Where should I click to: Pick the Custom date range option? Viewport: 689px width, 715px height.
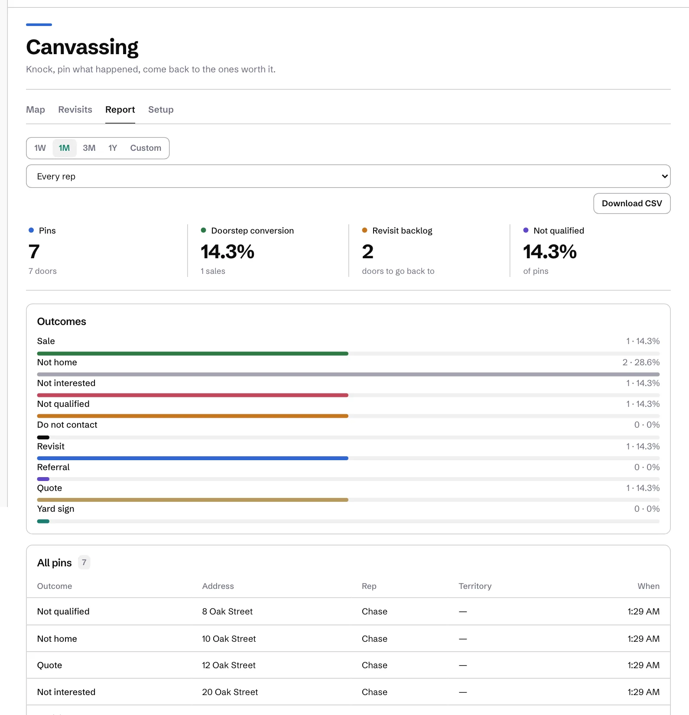146,148
